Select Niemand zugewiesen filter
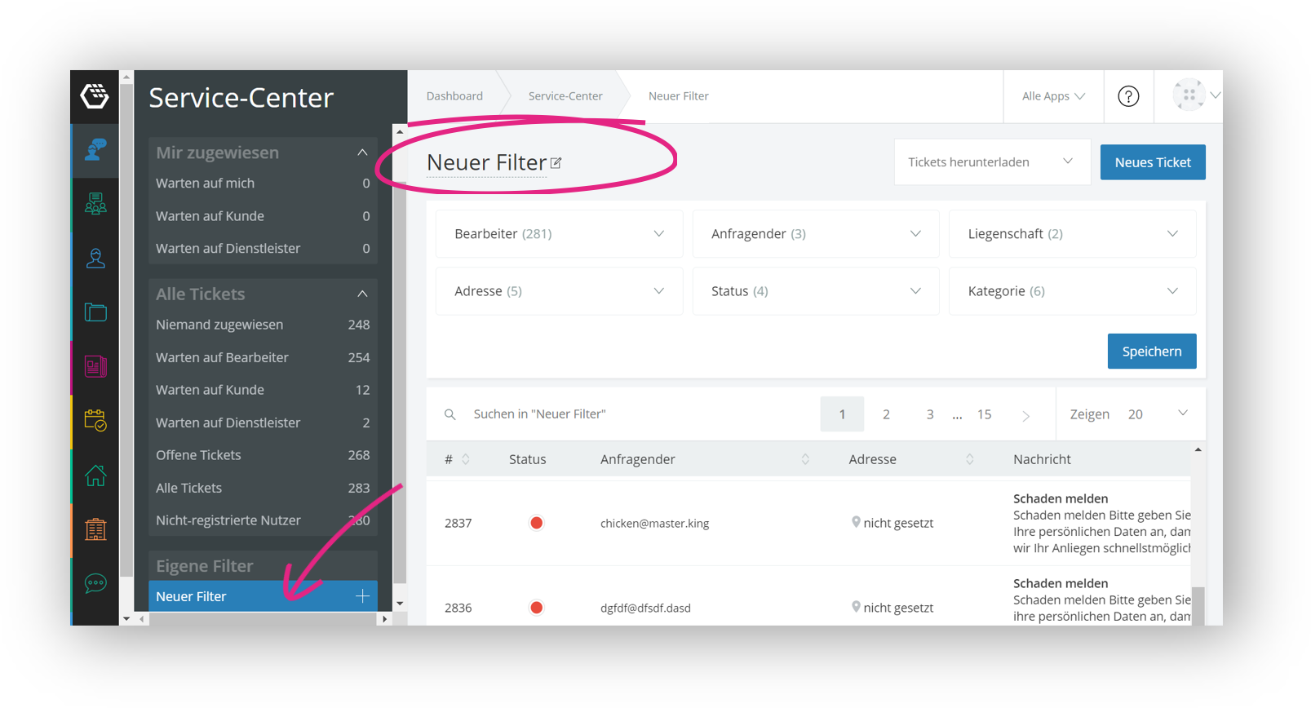Screen dimensions: 1311x708 coord(263,325)
